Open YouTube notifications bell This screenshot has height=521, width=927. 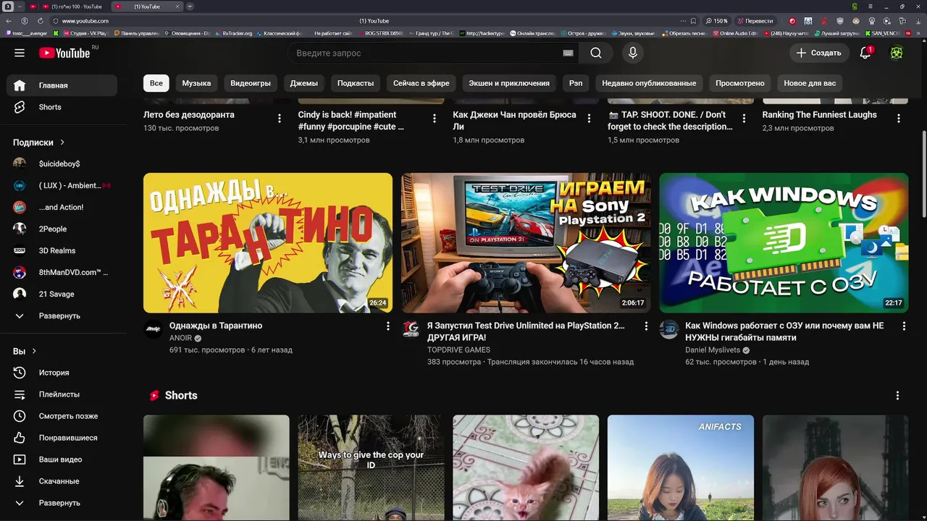(865, 53)
